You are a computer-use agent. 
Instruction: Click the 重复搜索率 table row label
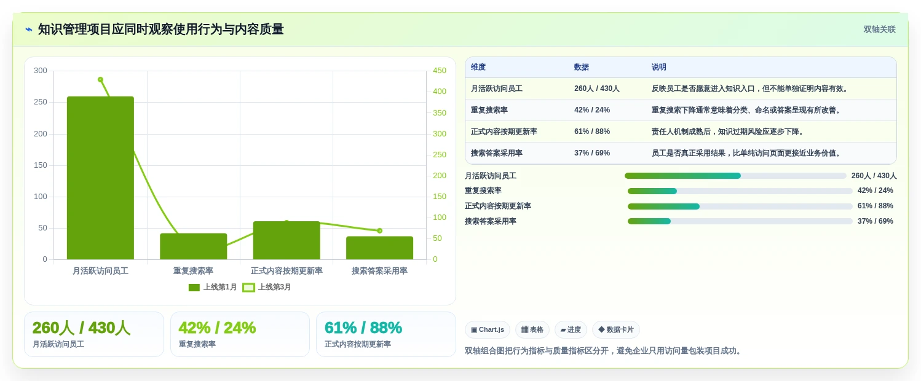pos(489,110)
